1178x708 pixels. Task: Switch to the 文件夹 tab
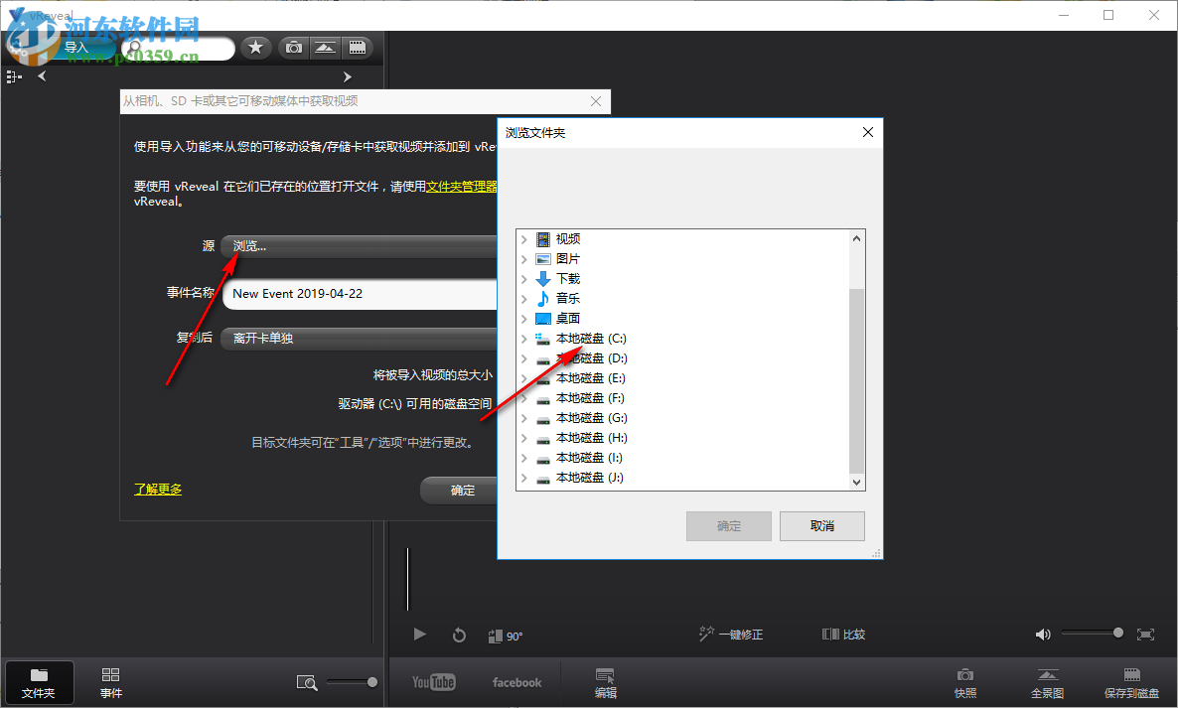[x=40, y=682]
